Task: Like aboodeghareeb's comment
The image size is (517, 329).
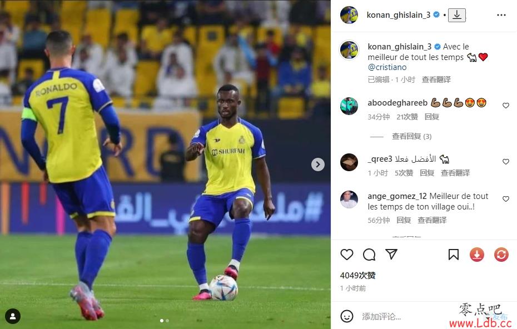Action: click(505, 106)
